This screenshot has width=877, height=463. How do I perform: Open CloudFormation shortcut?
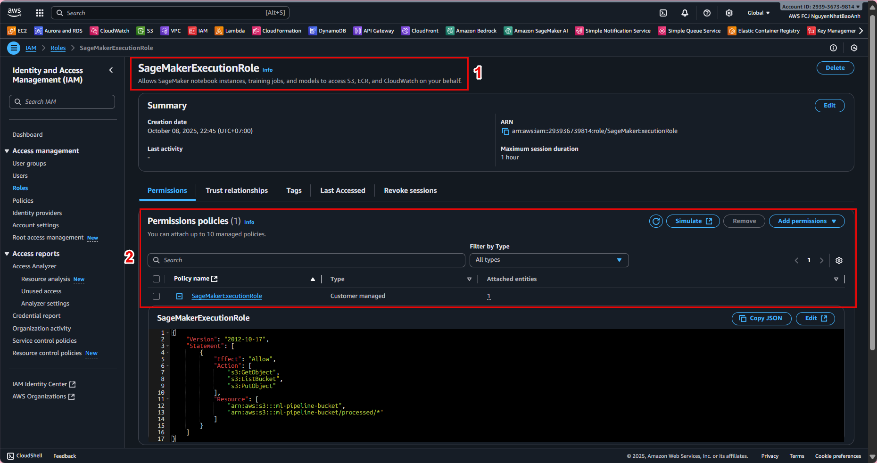click(x=277, y=31)
